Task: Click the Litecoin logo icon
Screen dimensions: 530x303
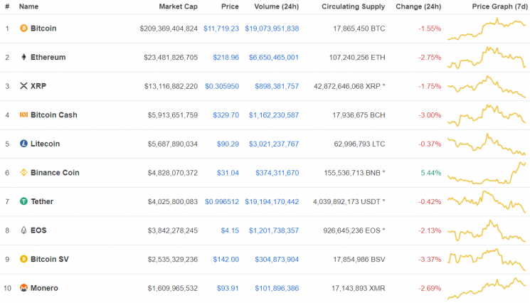Action: click(x=23, y=144)
